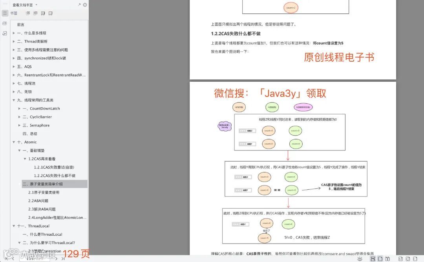Expand the CountDownLatch bookmark arrow
This screenshot has height=262, width=424.
[19, 108]
